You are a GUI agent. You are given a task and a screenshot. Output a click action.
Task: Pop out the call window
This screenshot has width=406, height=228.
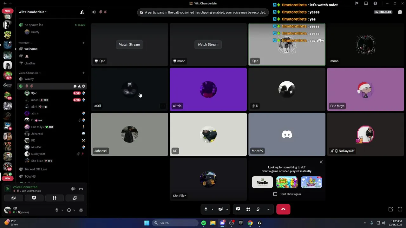391,209
